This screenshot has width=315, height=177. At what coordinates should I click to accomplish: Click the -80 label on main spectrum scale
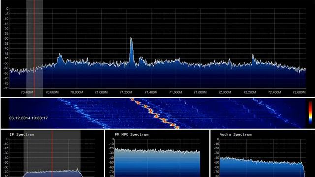6,88
